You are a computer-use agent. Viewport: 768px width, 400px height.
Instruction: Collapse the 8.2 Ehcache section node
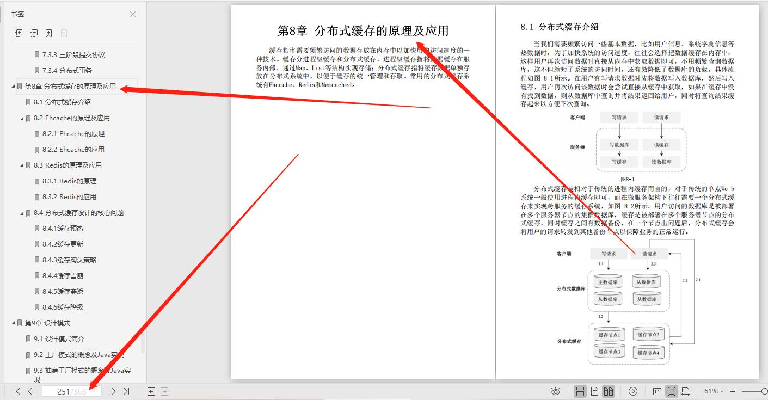(22, 118)
